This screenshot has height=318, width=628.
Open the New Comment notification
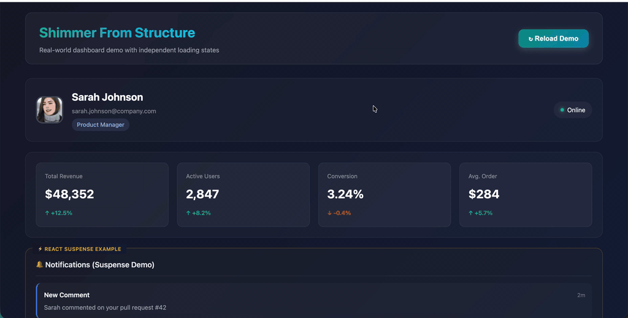point(314,300)
